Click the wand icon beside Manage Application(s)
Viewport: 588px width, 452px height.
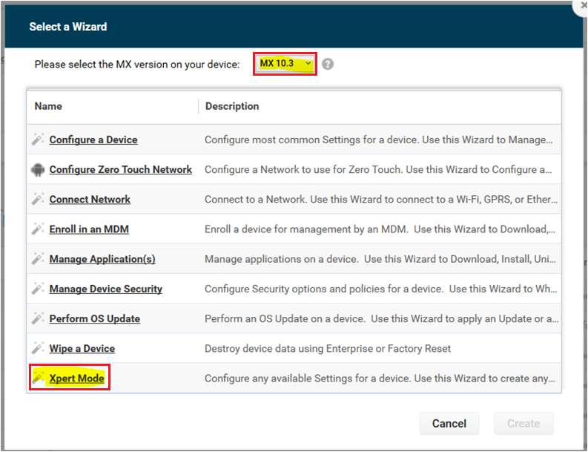(x=37, y=259)
